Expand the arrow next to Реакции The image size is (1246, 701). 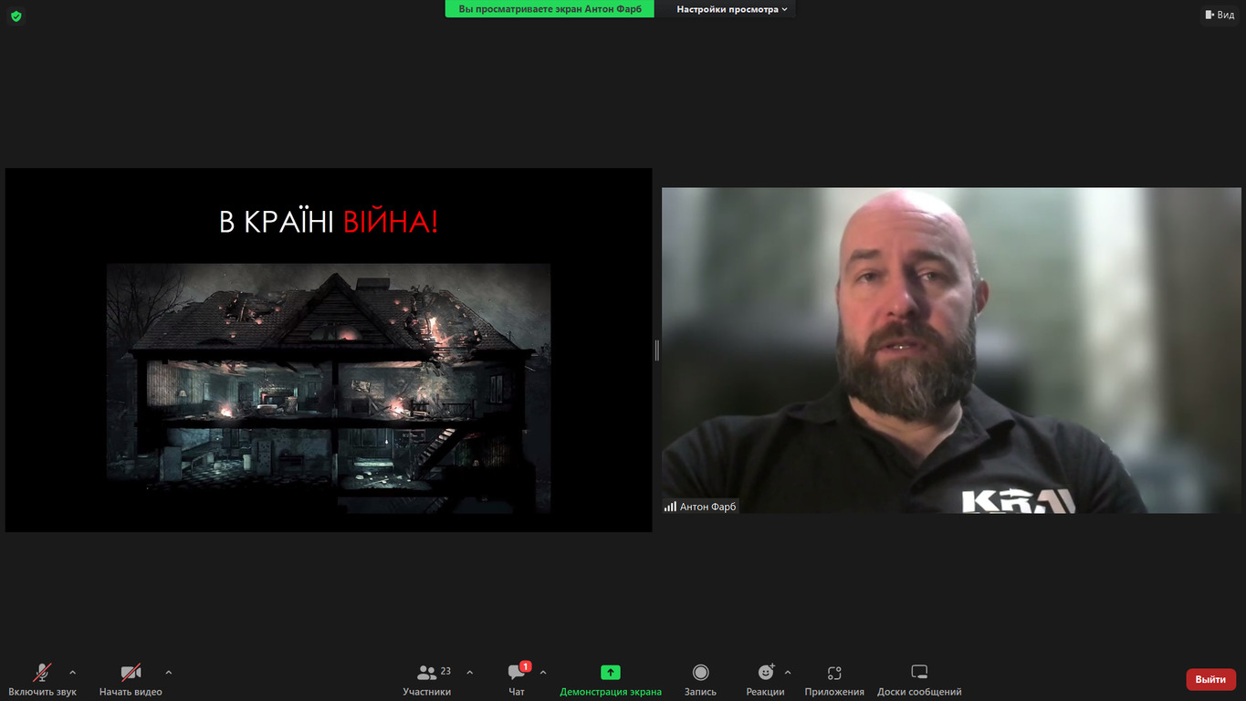[788, 673]
